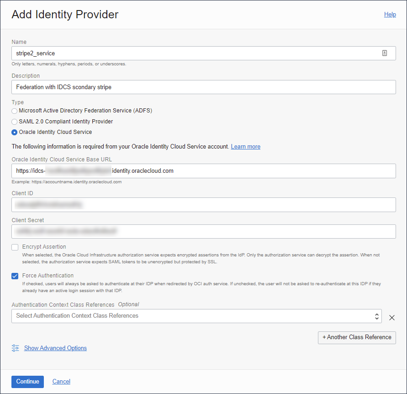Click the Learn more link
Viewport: 407px width, 394px height.
tap(245, 146)
